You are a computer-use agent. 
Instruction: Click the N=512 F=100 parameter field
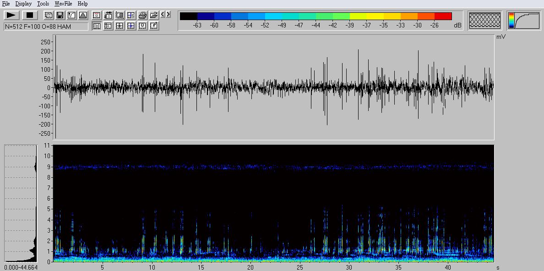tap(46, 27)
